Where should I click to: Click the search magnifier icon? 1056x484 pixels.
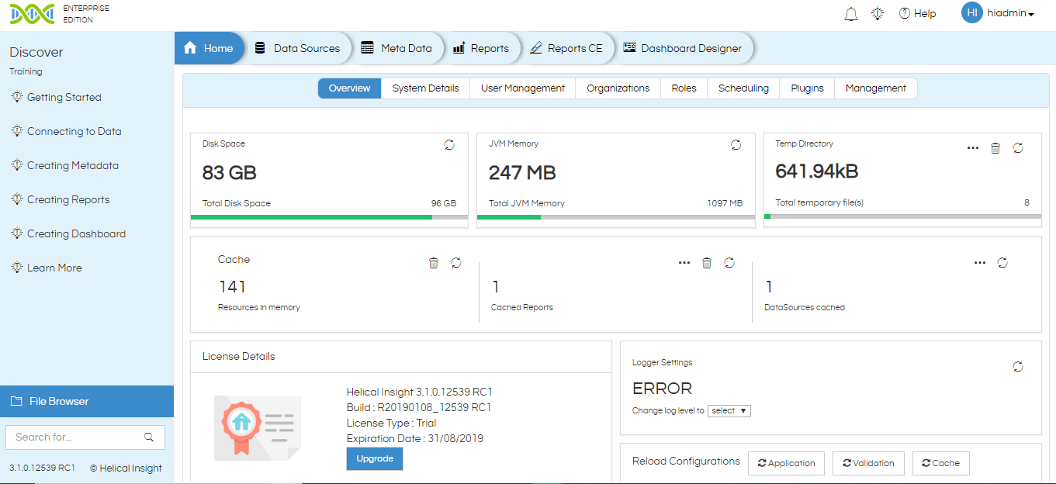point(149,437)
